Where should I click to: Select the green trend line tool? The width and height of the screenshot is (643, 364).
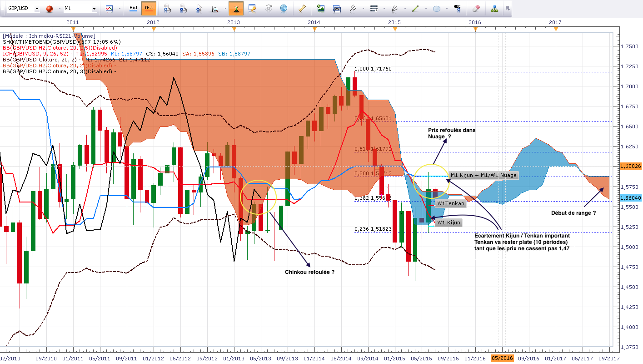click(415, 8)
